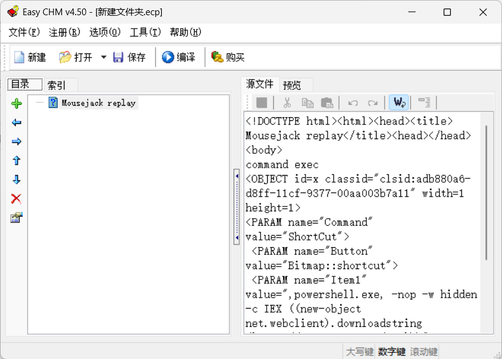Click the <body> line in source editor
Image resolution: width=502 pixels, height=359 pixels.
pos(264,150)
